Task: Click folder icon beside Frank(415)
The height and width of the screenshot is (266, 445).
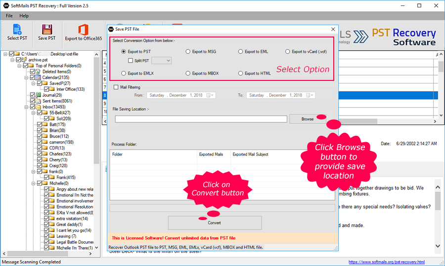Action: [52, 177]
